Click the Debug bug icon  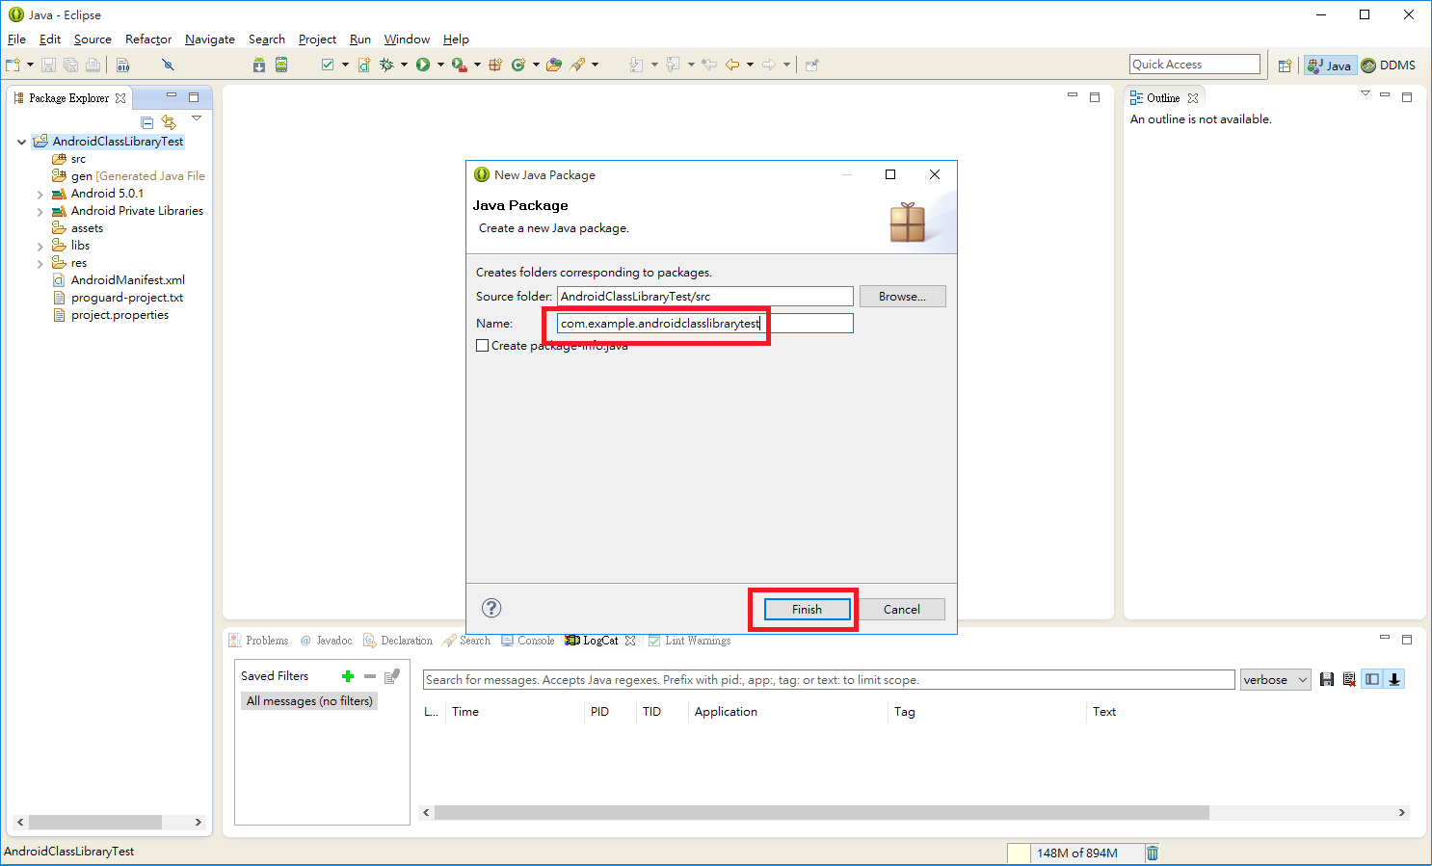tap(386, 65)
